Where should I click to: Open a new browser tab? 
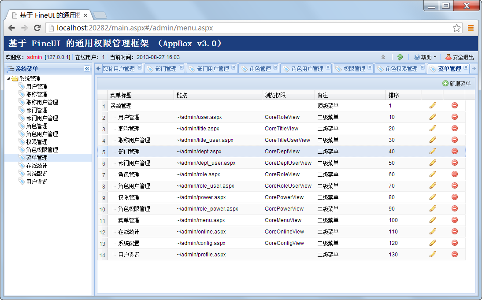tap(100, 15)
